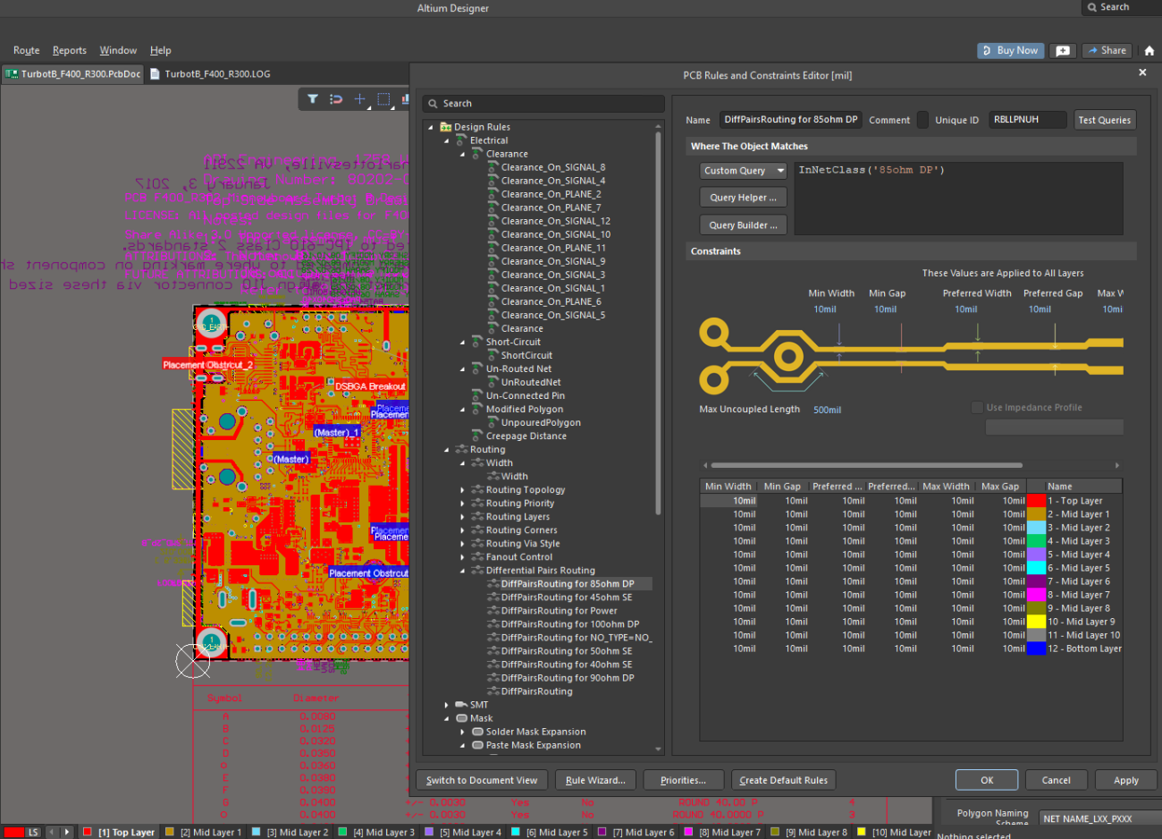
Task: Click the add comment speech bubble icon
Action: pos(1063,51)
